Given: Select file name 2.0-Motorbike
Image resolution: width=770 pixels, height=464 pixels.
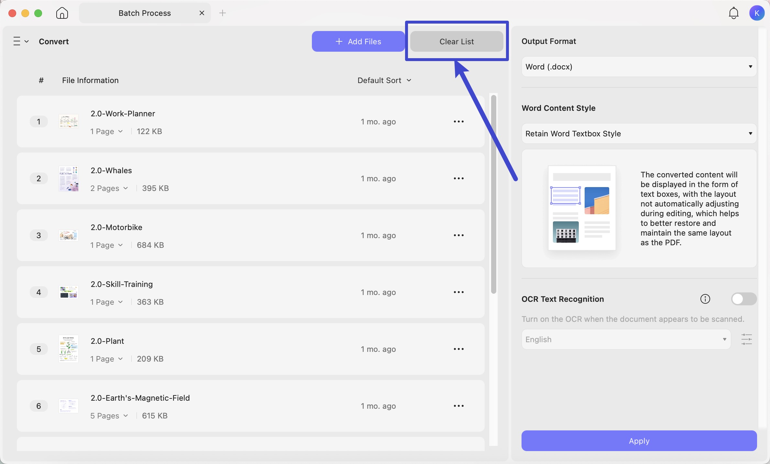Looking at the screenshot, I should [x=116, y=227].
